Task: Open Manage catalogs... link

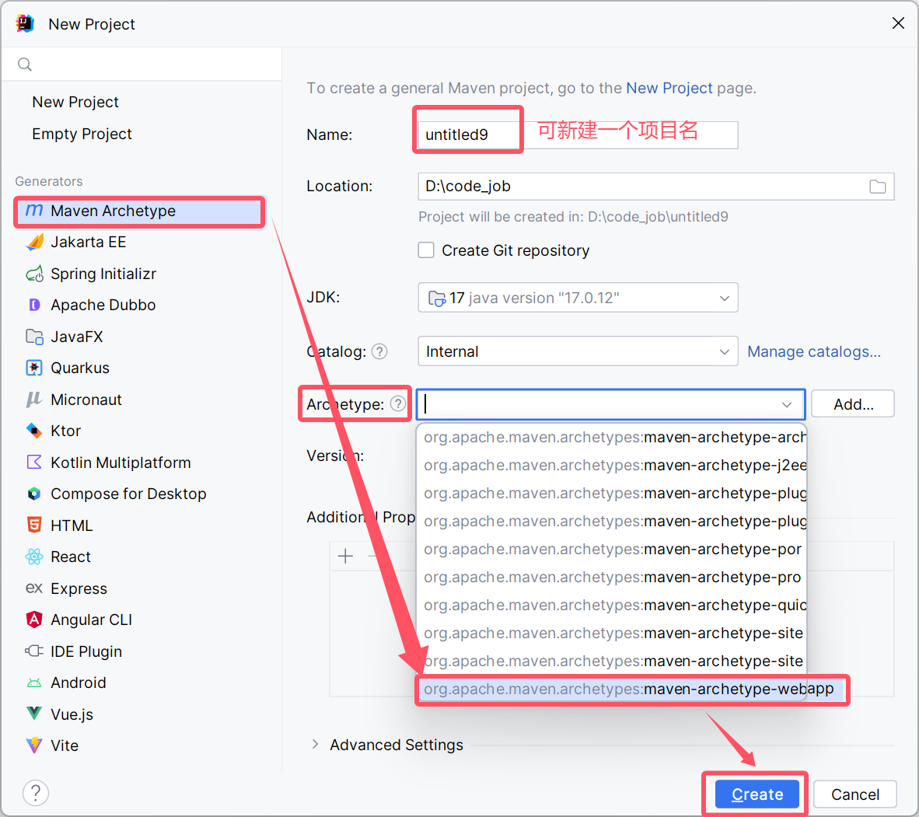Action: point(813,351)
